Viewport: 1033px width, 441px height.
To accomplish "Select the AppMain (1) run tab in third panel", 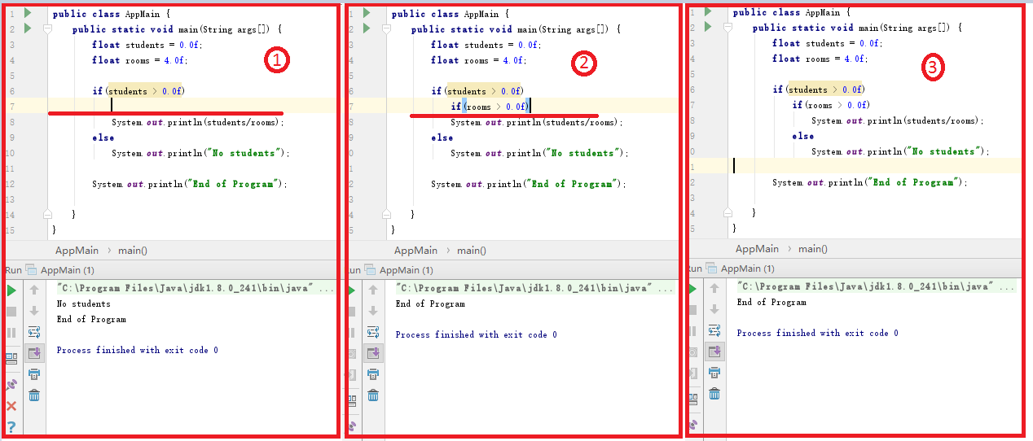I will click(x=747, y=269).
